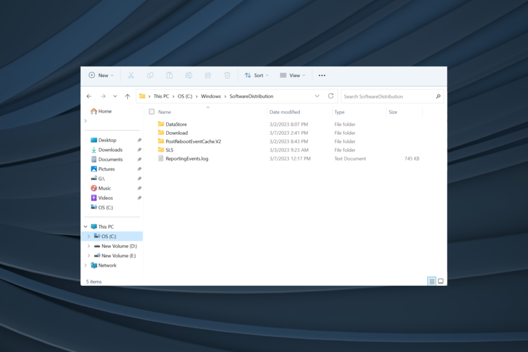This screenshot has height=352, width=528.
Task: Go forward with the right arrow
Action: (103, 97)
